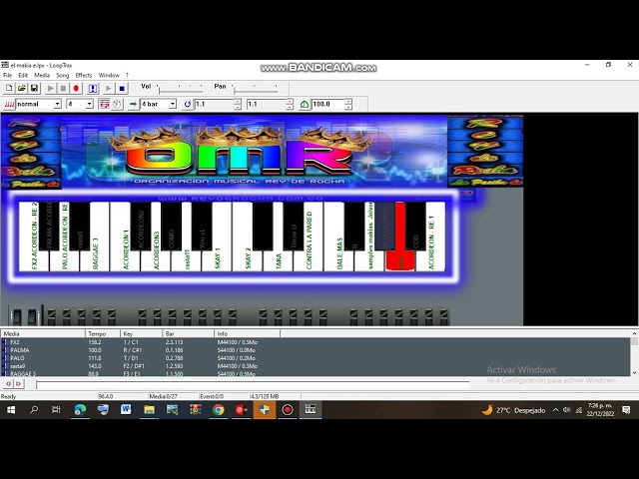
Task: Click the LoopTrax piano icon in taskbar
Action: [311, 410]
